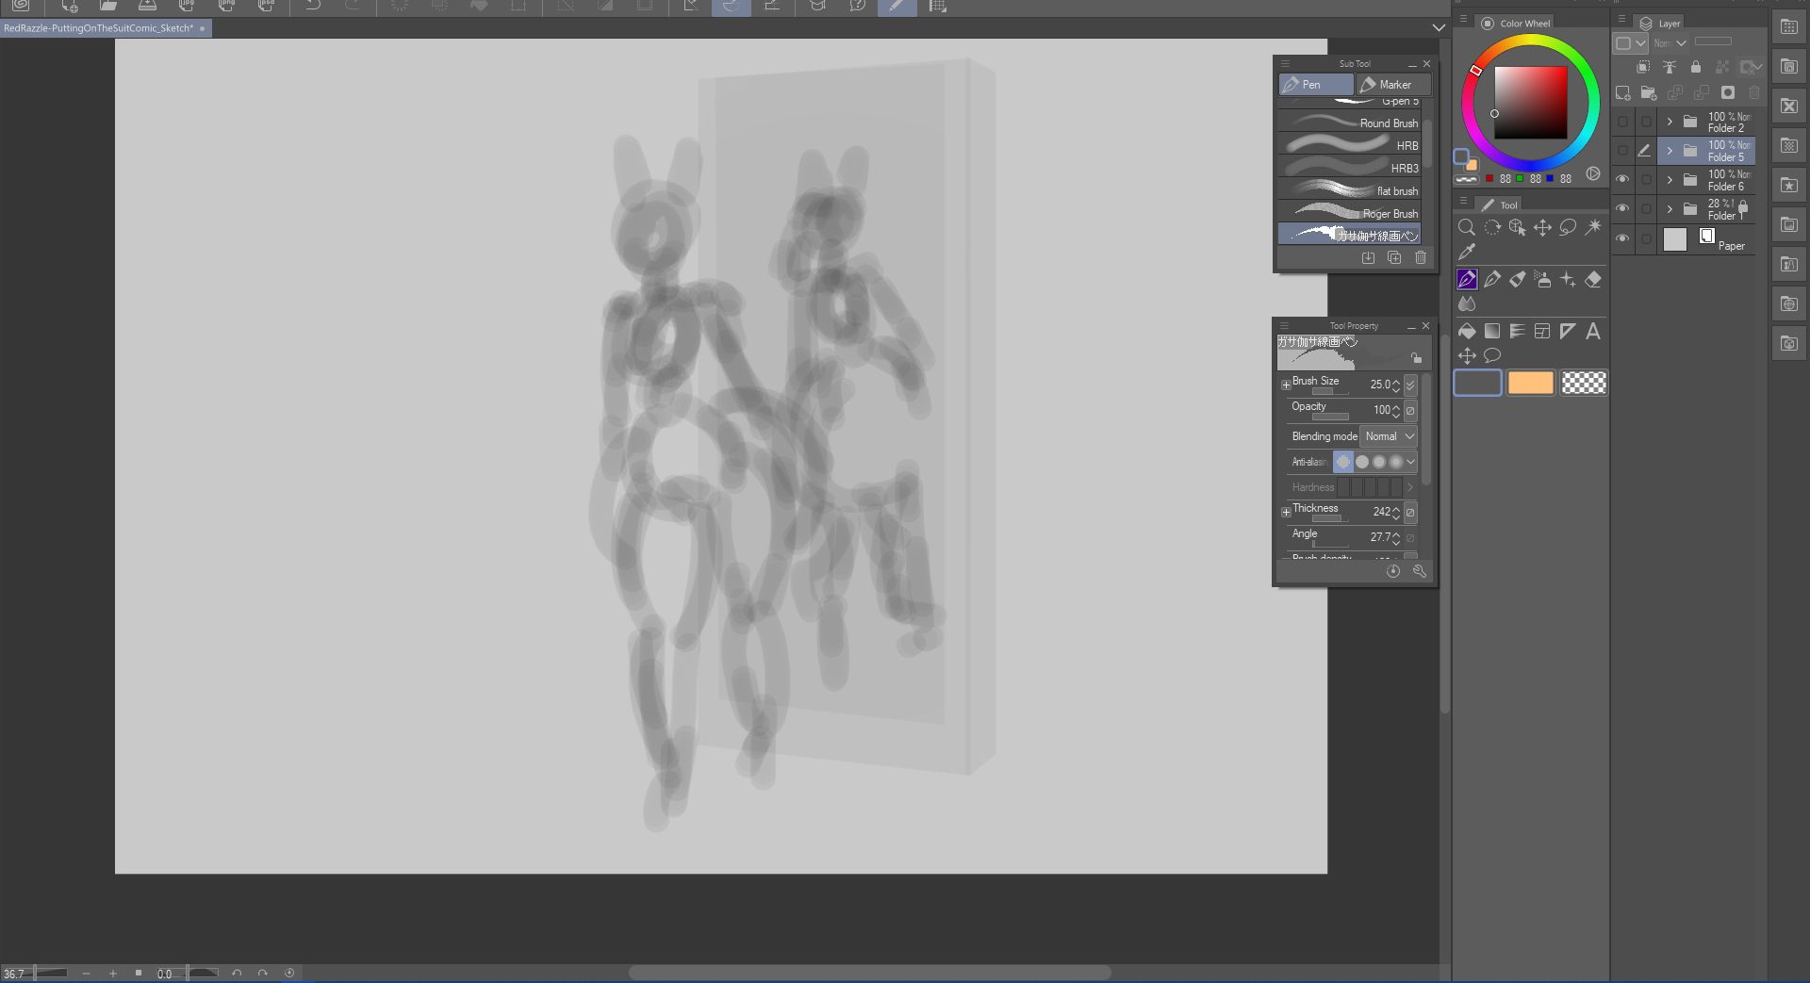Show the Folder 2 layer
The height and width of the screenshot is (983, 1810).
[x=1622, y=122]
